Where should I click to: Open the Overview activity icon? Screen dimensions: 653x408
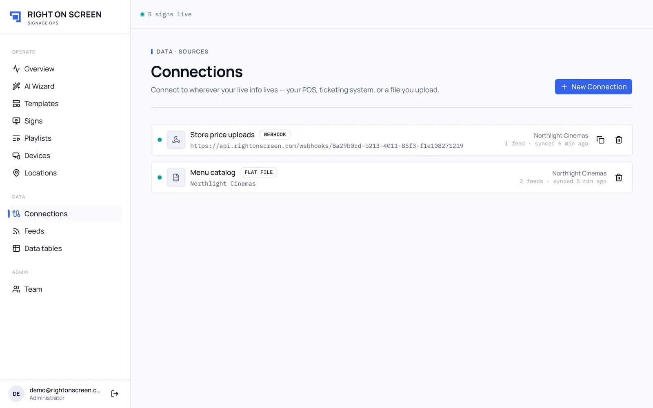coord(16,69)
